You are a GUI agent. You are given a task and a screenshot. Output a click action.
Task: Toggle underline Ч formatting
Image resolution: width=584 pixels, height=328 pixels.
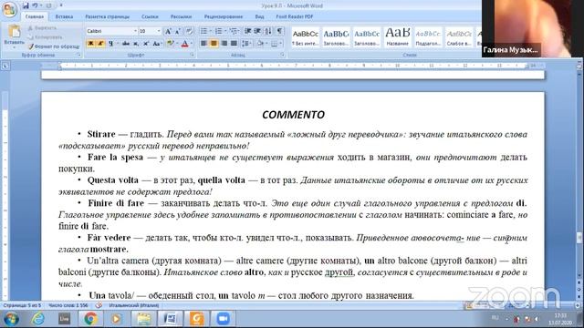(110, 44)
